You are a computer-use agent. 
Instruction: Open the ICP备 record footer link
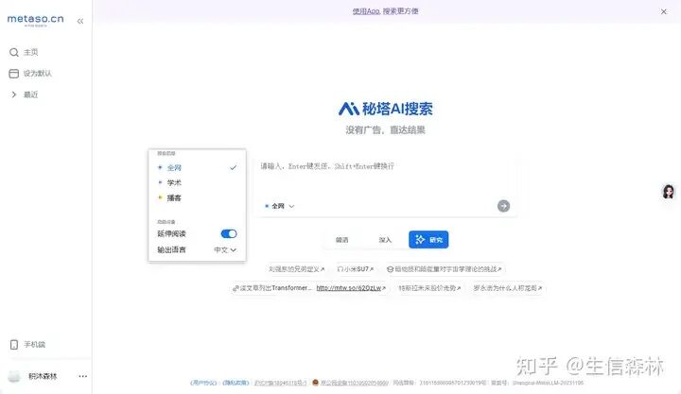click(281, 383)
